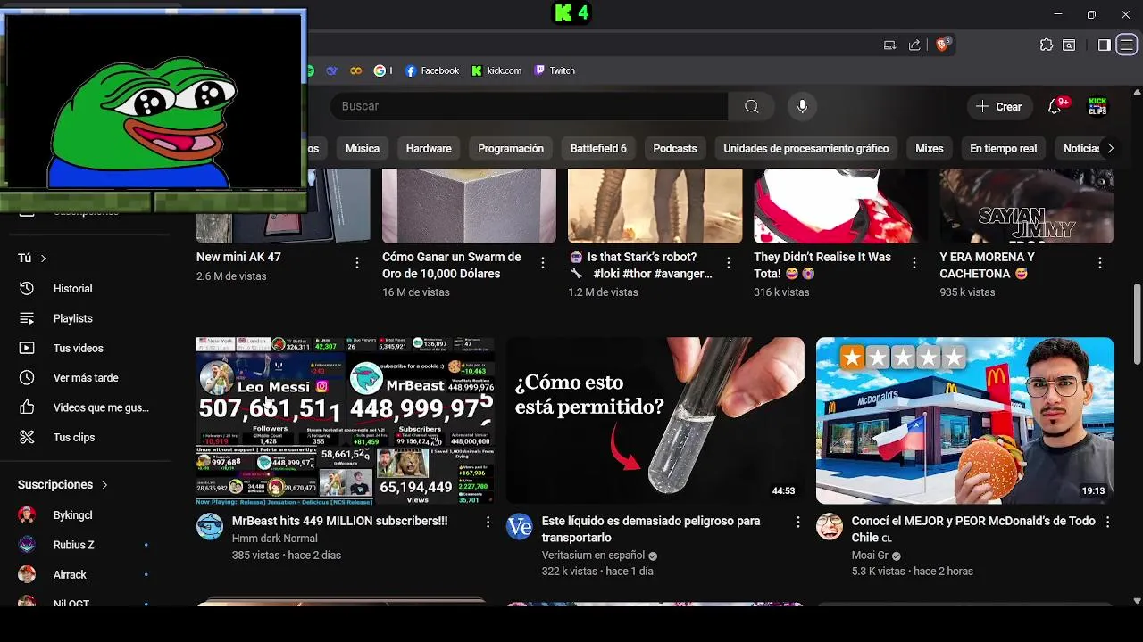Screen dimensions: 1143x642
Task: Start voice search with the microphone icon
Action: click(802, 106)
